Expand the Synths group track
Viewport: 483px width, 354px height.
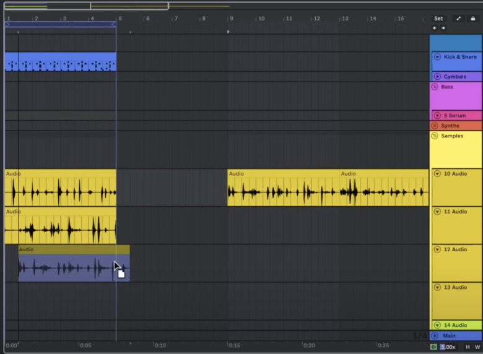pyautogui.click(x=435, y=126)
